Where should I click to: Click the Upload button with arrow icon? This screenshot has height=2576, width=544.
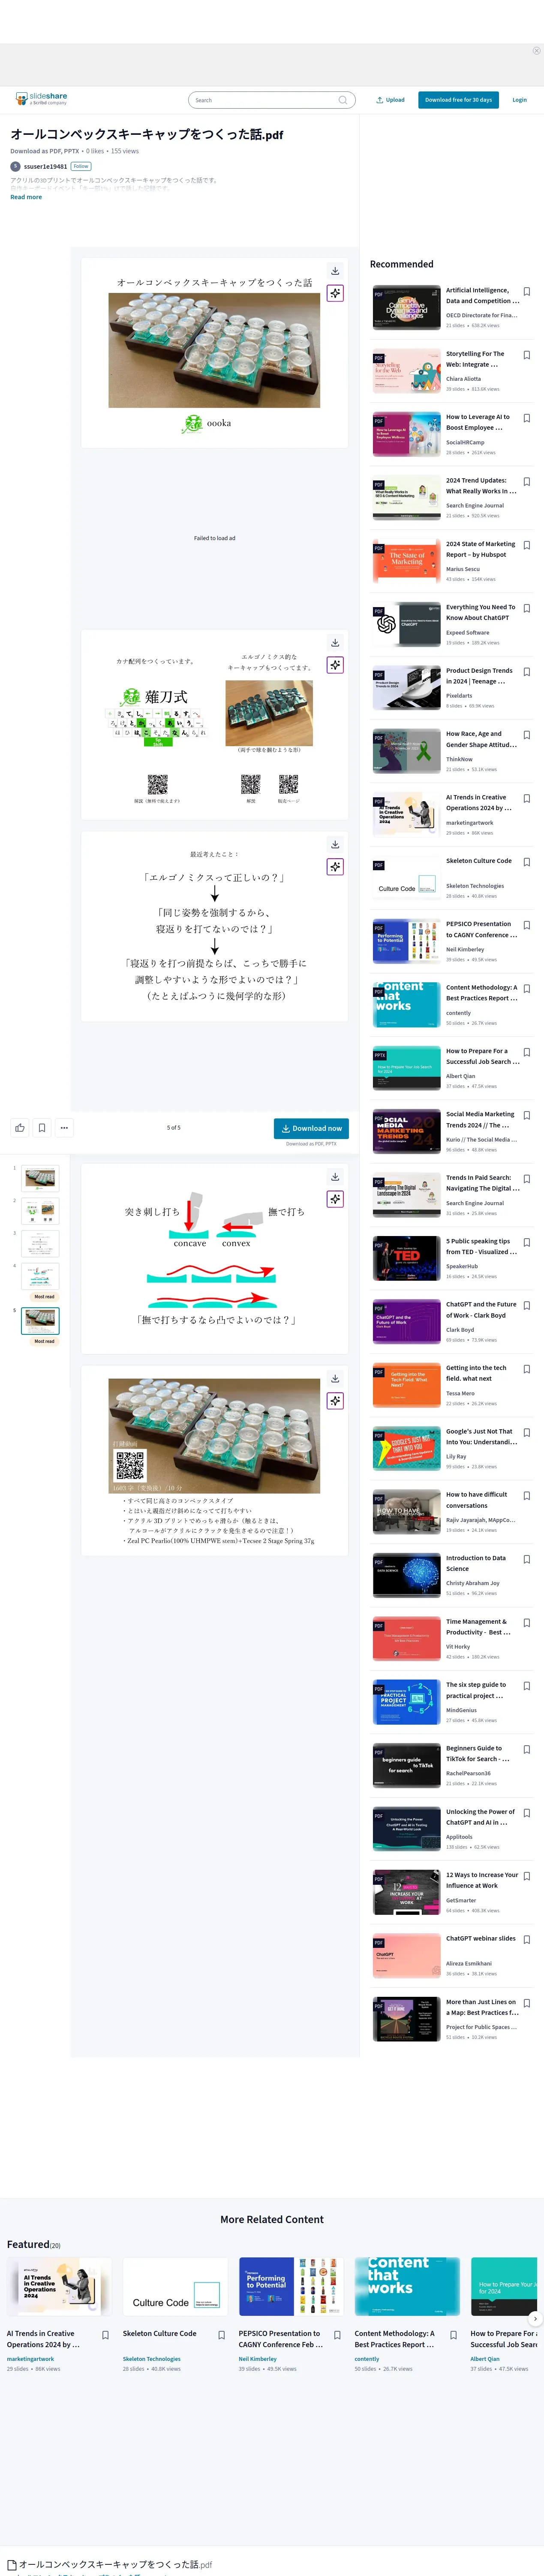(x=390, y=100)
